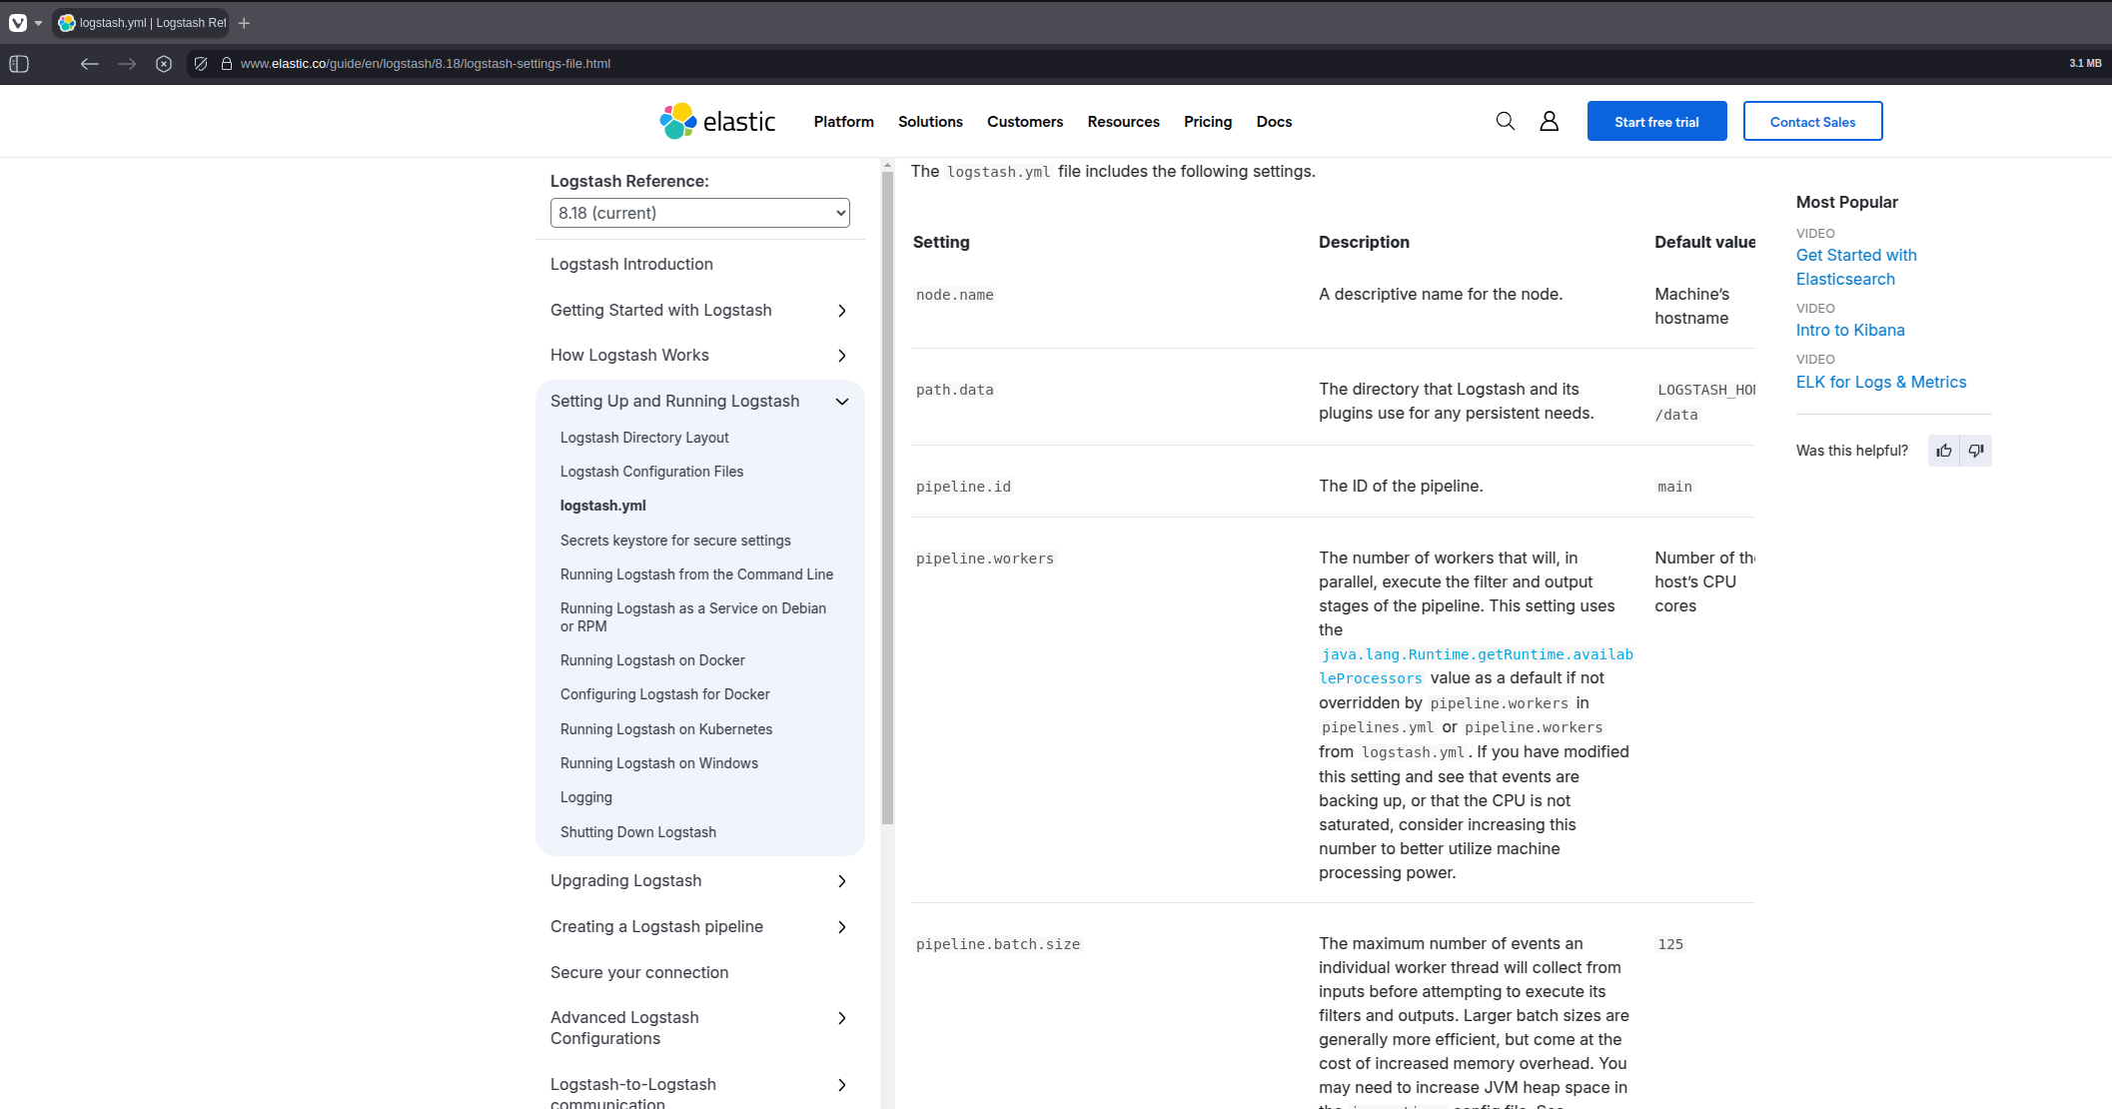Go back with the browser arrow
This screenshot has height=1109, width=2112.
pyautogui.click(x=90, y=64)
